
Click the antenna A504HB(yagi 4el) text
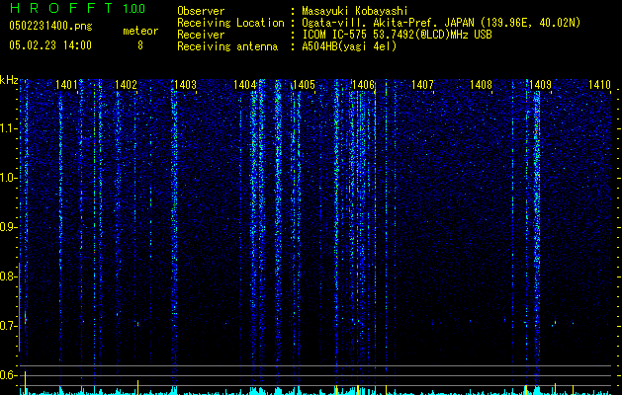[349, 46]
